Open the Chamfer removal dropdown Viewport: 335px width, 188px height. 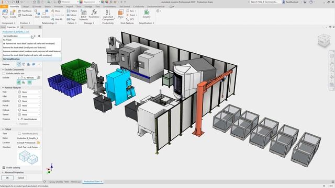29,101
